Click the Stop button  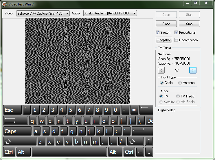189,24
